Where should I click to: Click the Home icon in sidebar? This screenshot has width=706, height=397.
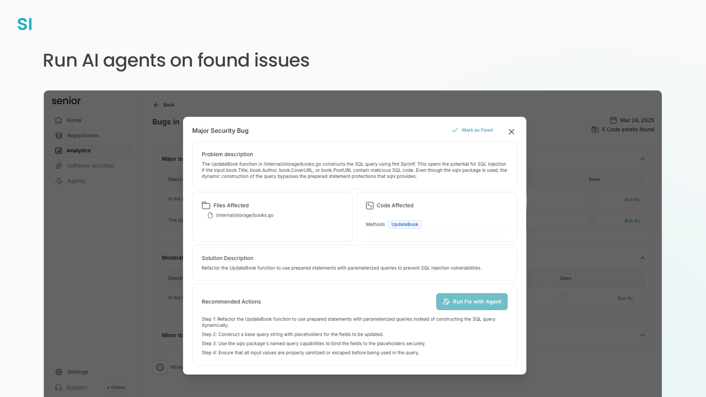[x=58, y=120]
